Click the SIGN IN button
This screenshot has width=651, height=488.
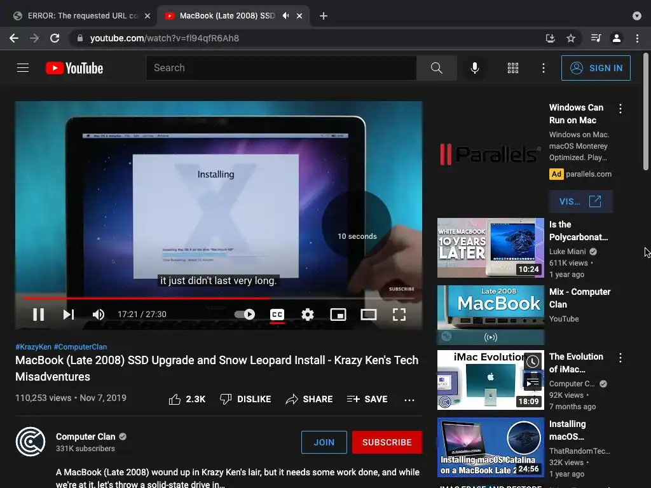tap(595, 68)
